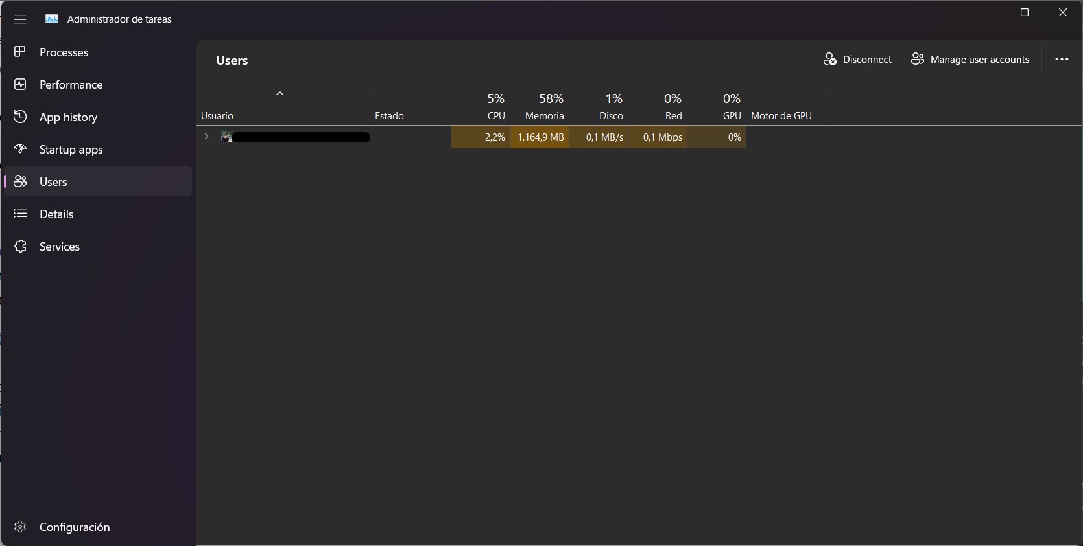The image size is (1083, 546).
Task: Click the Processes icon in sidebar
Action: [20, 52]
